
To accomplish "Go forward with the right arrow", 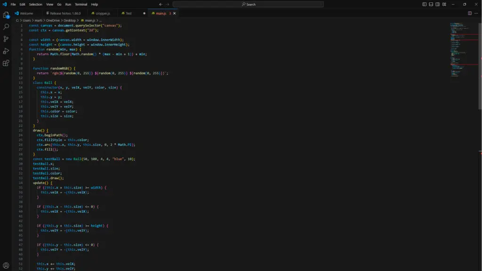I will coord(168,4).
